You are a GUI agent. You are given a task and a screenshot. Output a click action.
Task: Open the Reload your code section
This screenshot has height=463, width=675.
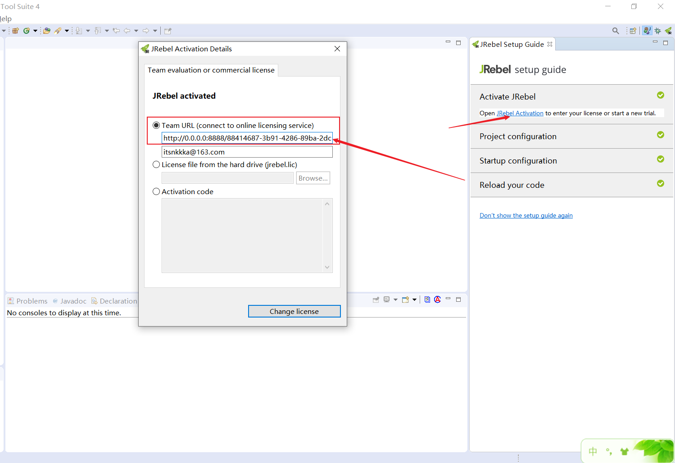coord(512,185)
